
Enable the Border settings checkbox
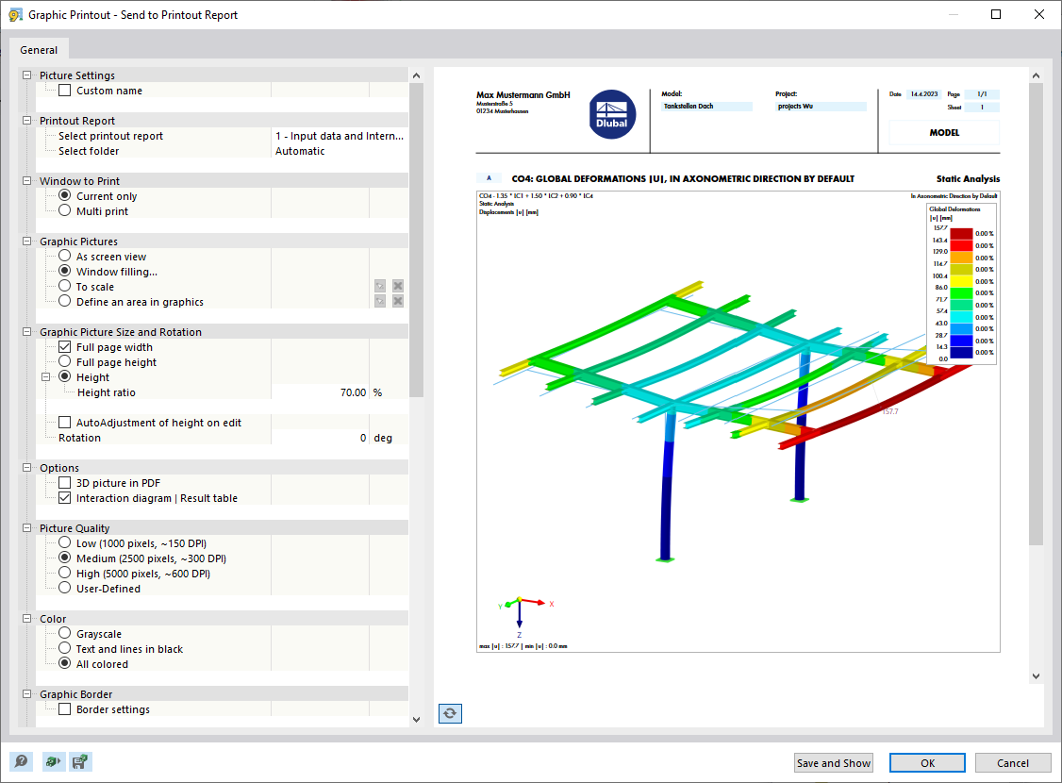pos(64,709)
